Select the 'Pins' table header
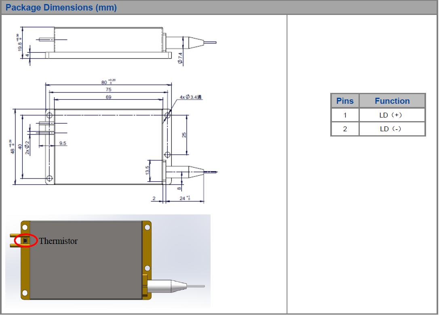 point(345,101)
